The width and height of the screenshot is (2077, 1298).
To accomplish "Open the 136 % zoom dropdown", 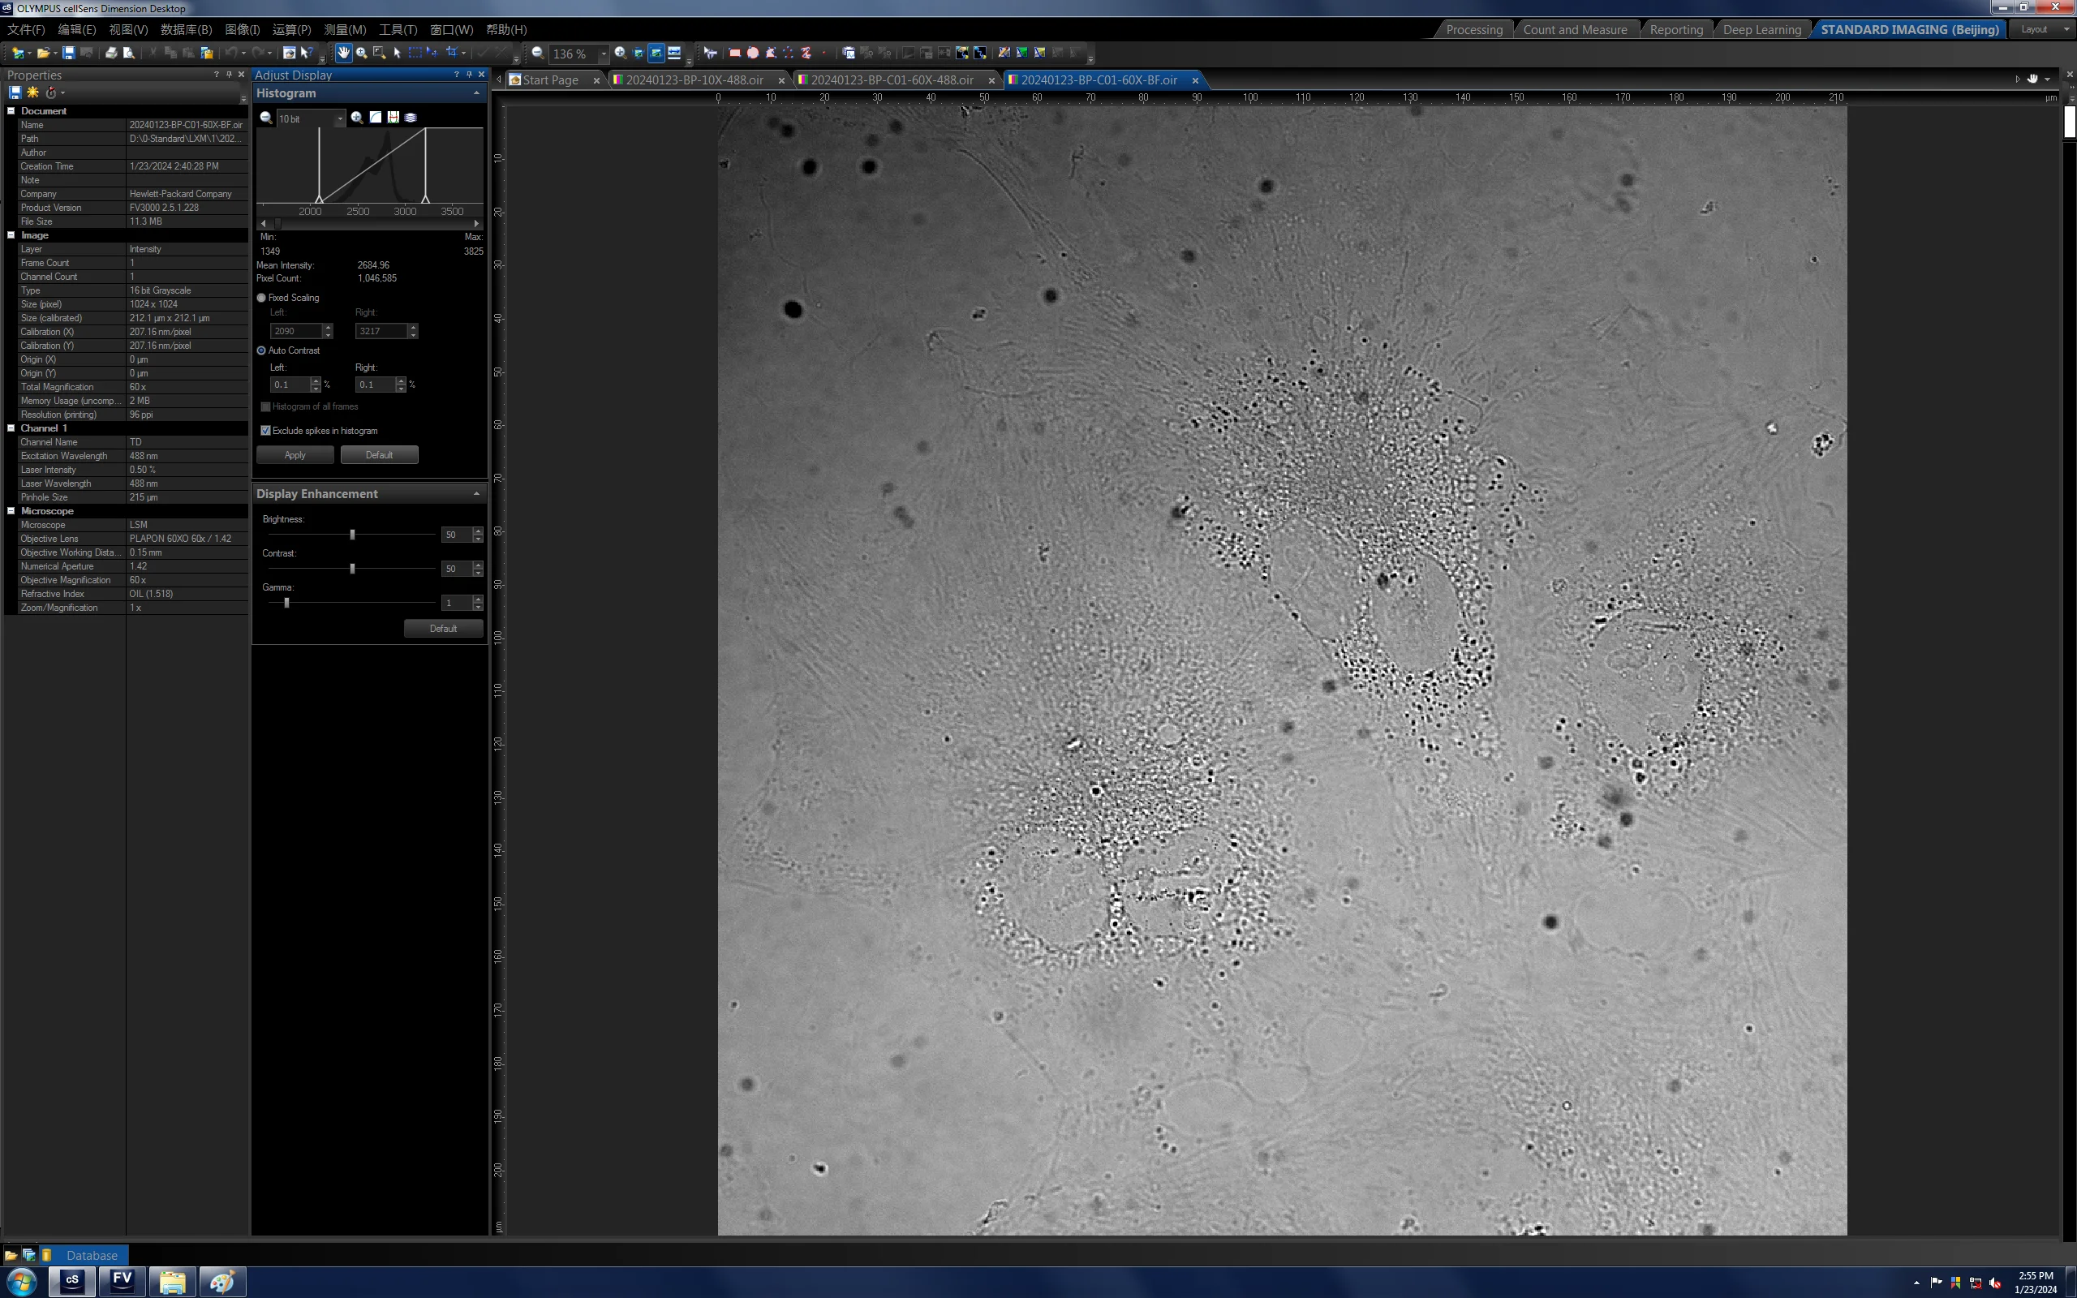I will pos(604,54).
